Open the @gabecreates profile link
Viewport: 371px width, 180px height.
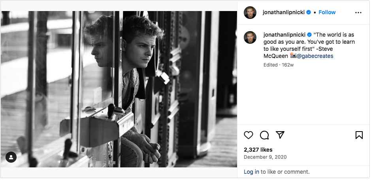point(315,56)
